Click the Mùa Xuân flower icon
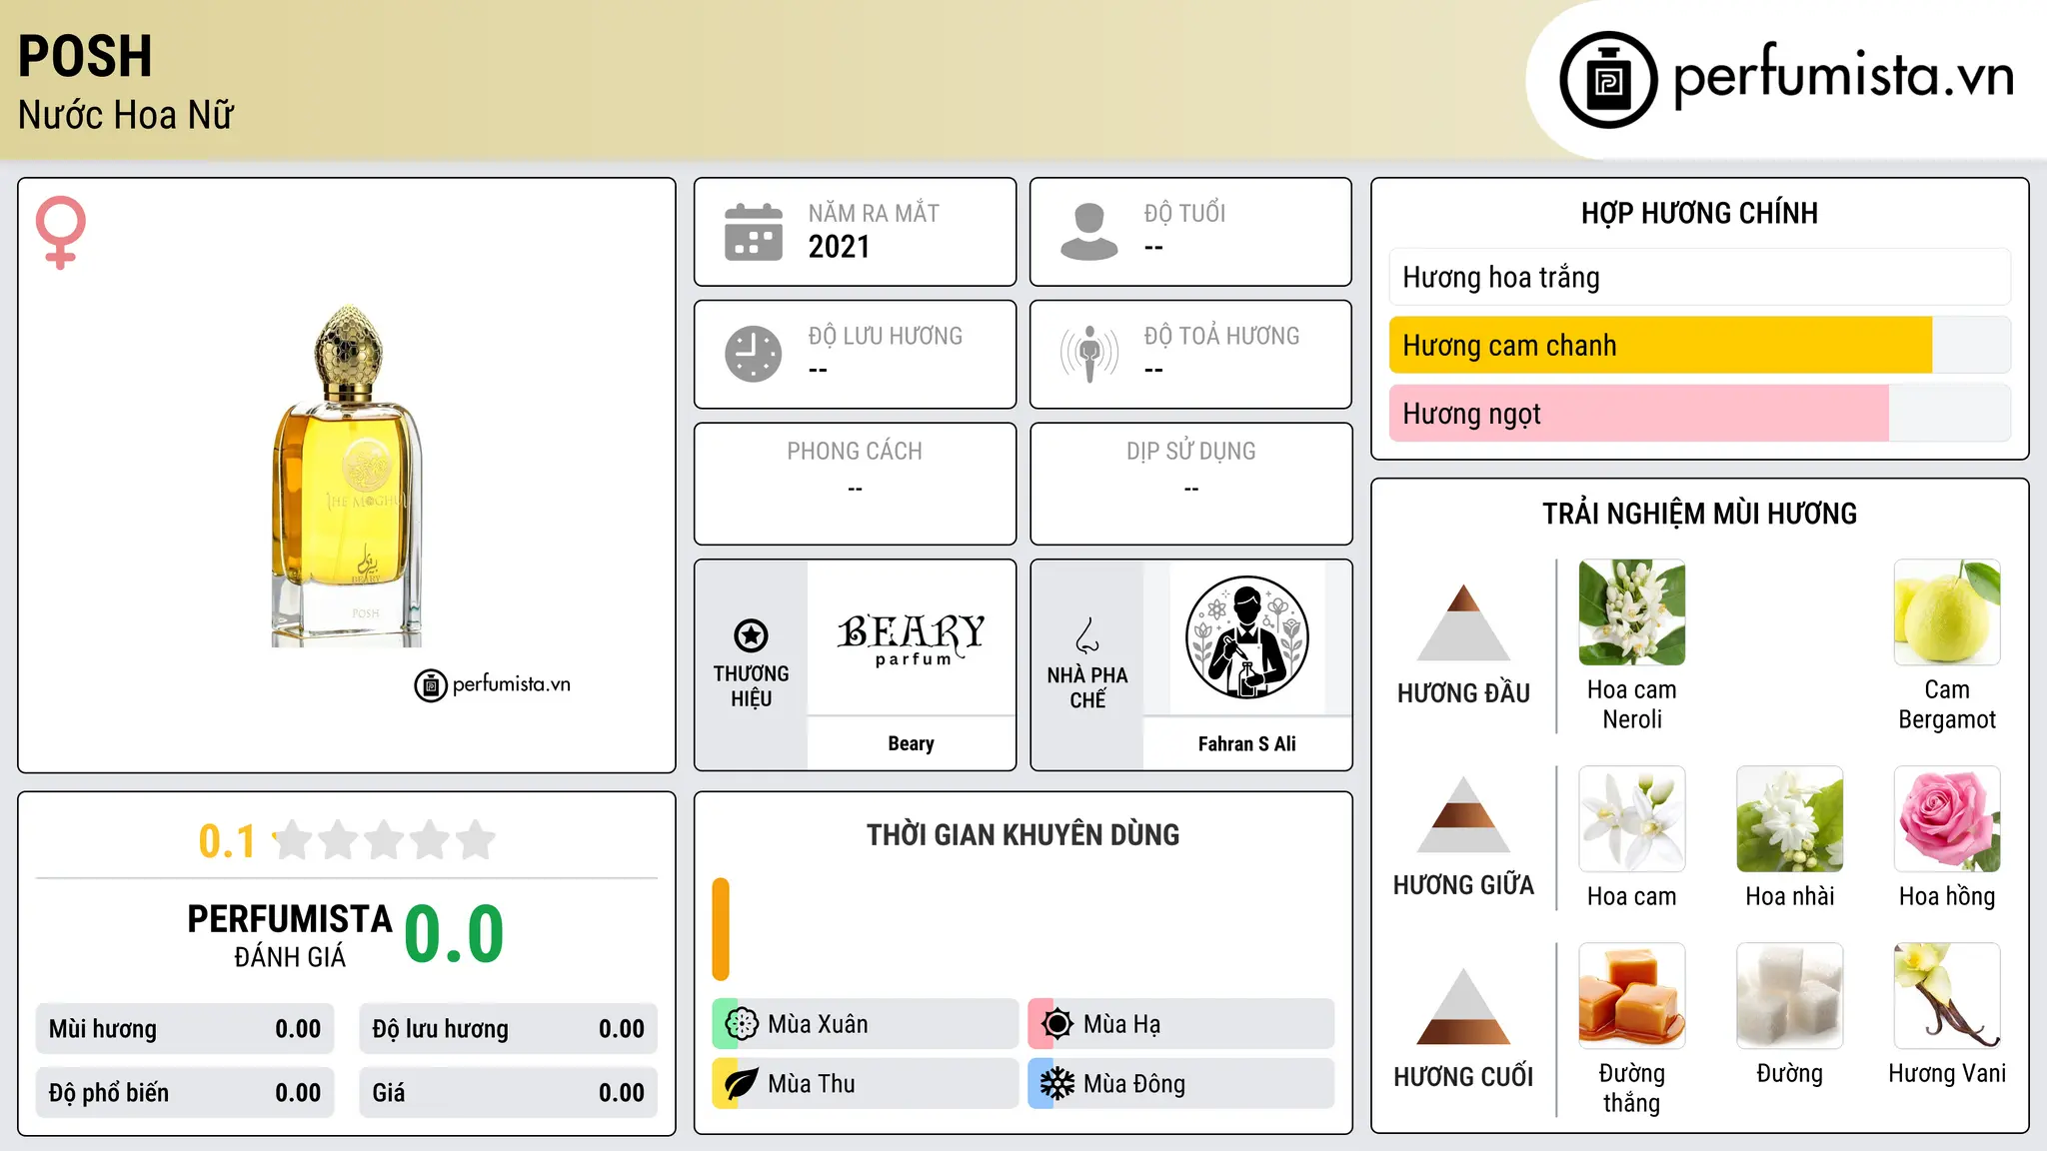Screen dimensions: 2047x1151 coord(742,1024)
